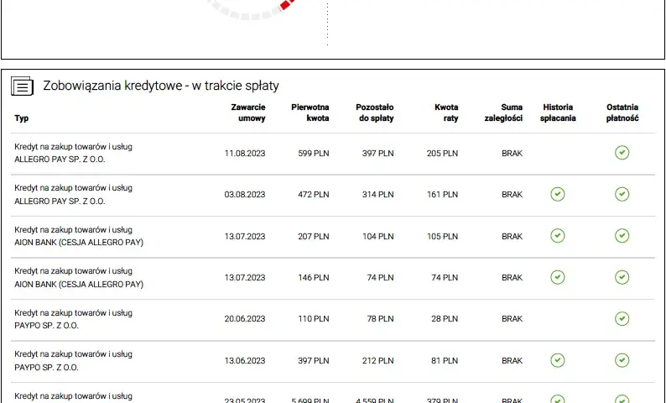666x403 pixels.
Task: Click the installment amount 81 PLN
Action: tap(445, 360)
